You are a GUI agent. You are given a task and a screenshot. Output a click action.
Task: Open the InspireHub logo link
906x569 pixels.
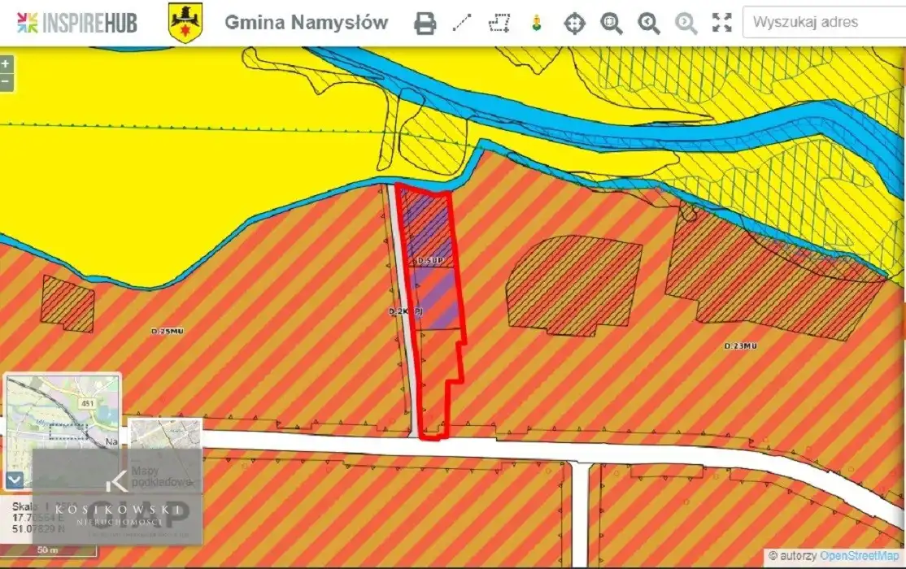point(76,23)
